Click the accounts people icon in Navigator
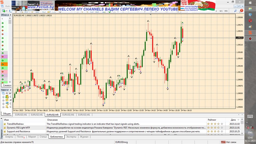This screenshot has width=256, height=144. pos(7,97)
